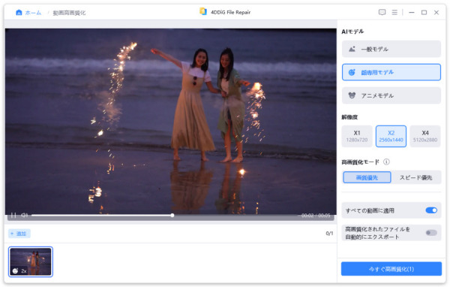Viewport: 450px width, 287px height.
Task: Select X2 2560x1440 resolution
Action: tap(391, 136)
